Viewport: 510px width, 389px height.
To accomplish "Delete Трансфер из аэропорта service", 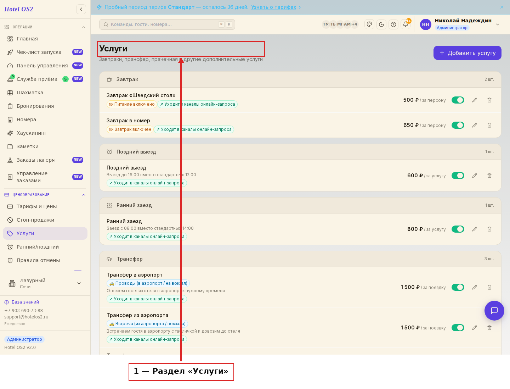I will click(489, 328).
